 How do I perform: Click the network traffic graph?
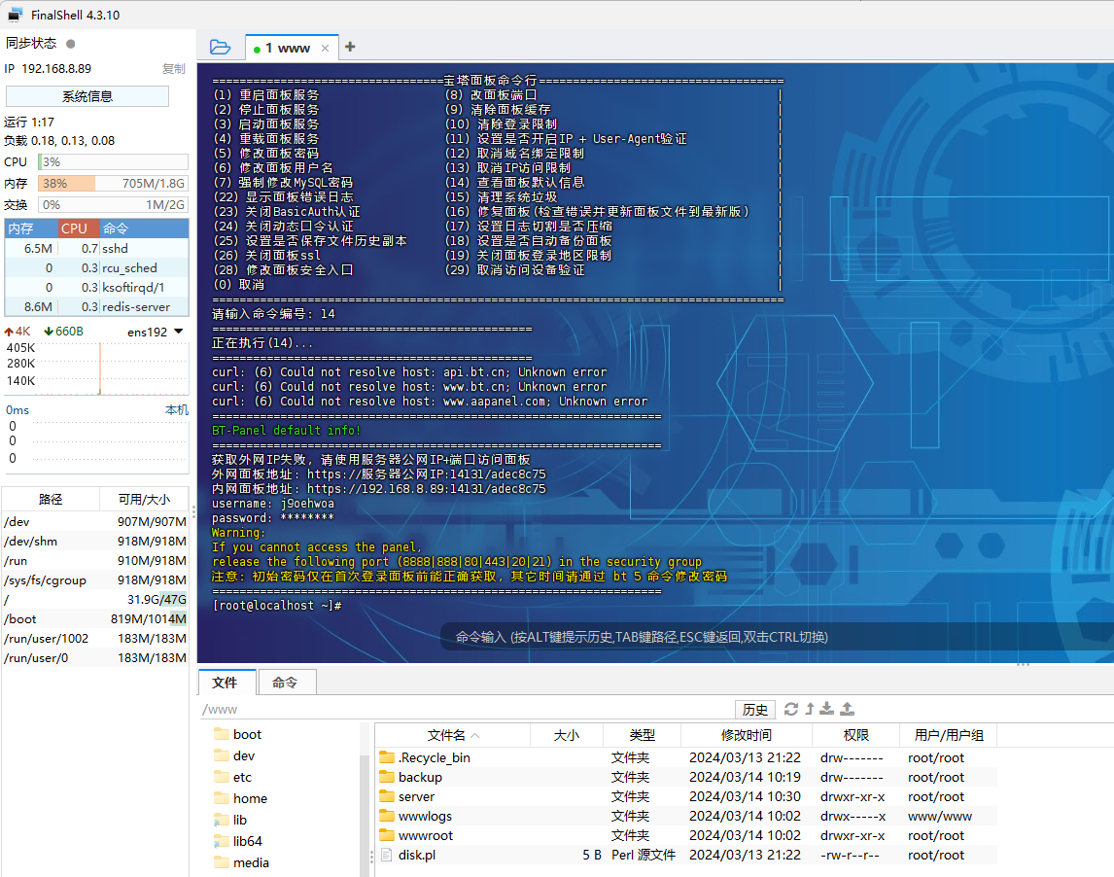(96, 368)
